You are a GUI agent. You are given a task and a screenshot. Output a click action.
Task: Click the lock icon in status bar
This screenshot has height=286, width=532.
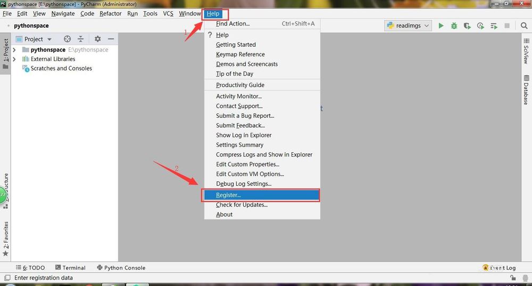(513, 278)
